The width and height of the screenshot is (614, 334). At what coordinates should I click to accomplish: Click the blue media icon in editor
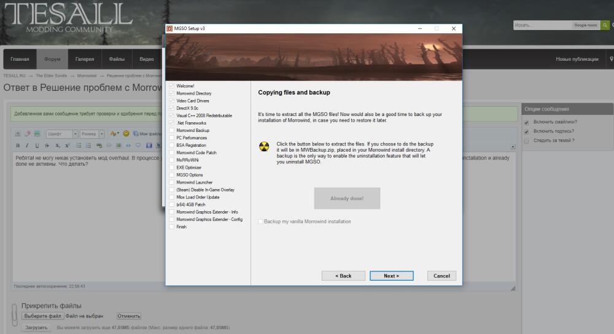tap(149, 146)
